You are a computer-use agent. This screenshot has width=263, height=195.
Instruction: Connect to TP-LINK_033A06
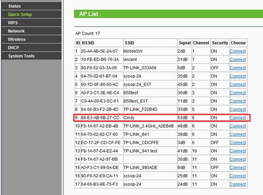coord(238,68)
